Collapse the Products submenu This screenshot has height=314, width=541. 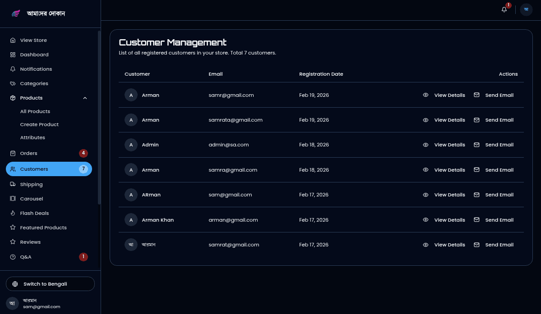tap(85, 98)
